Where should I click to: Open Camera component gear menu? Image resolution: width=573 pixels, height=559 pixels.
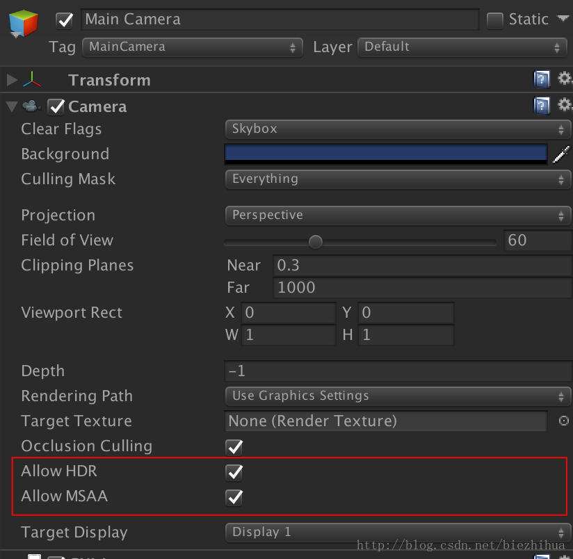point(565,105)
